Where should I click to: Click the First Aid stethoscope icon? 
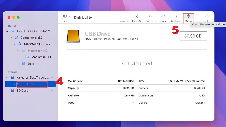[x=137, y=16]
